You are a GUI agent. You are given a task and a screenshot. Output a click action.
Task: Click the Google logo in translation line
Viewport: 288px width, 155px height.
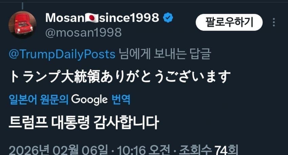[x=89, y=100]
